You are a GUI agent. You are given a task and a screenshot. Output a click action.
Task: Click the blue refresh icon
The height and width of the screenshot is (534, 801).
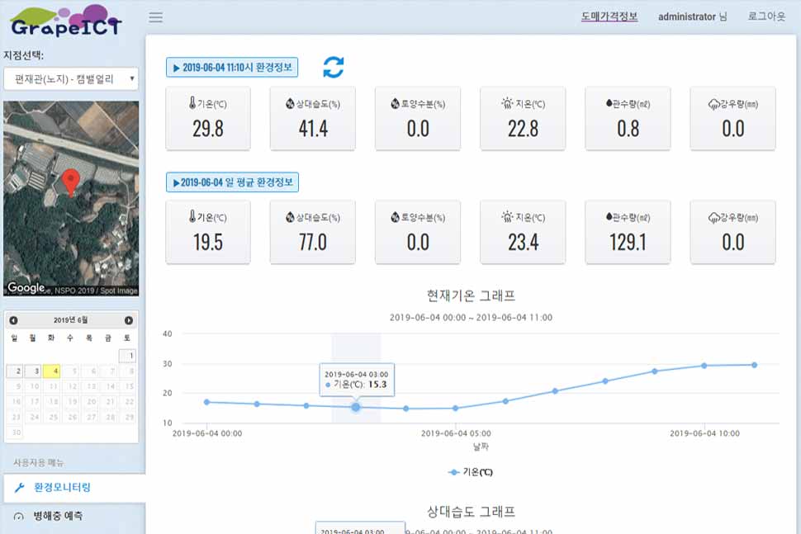click(333, 68)
